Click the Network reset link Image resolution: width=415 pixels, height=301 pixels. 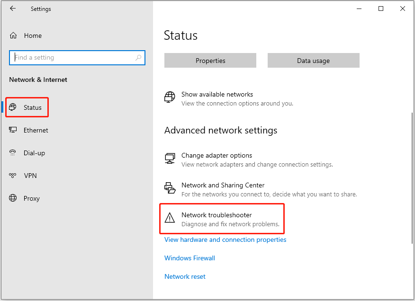pos(185,277)
